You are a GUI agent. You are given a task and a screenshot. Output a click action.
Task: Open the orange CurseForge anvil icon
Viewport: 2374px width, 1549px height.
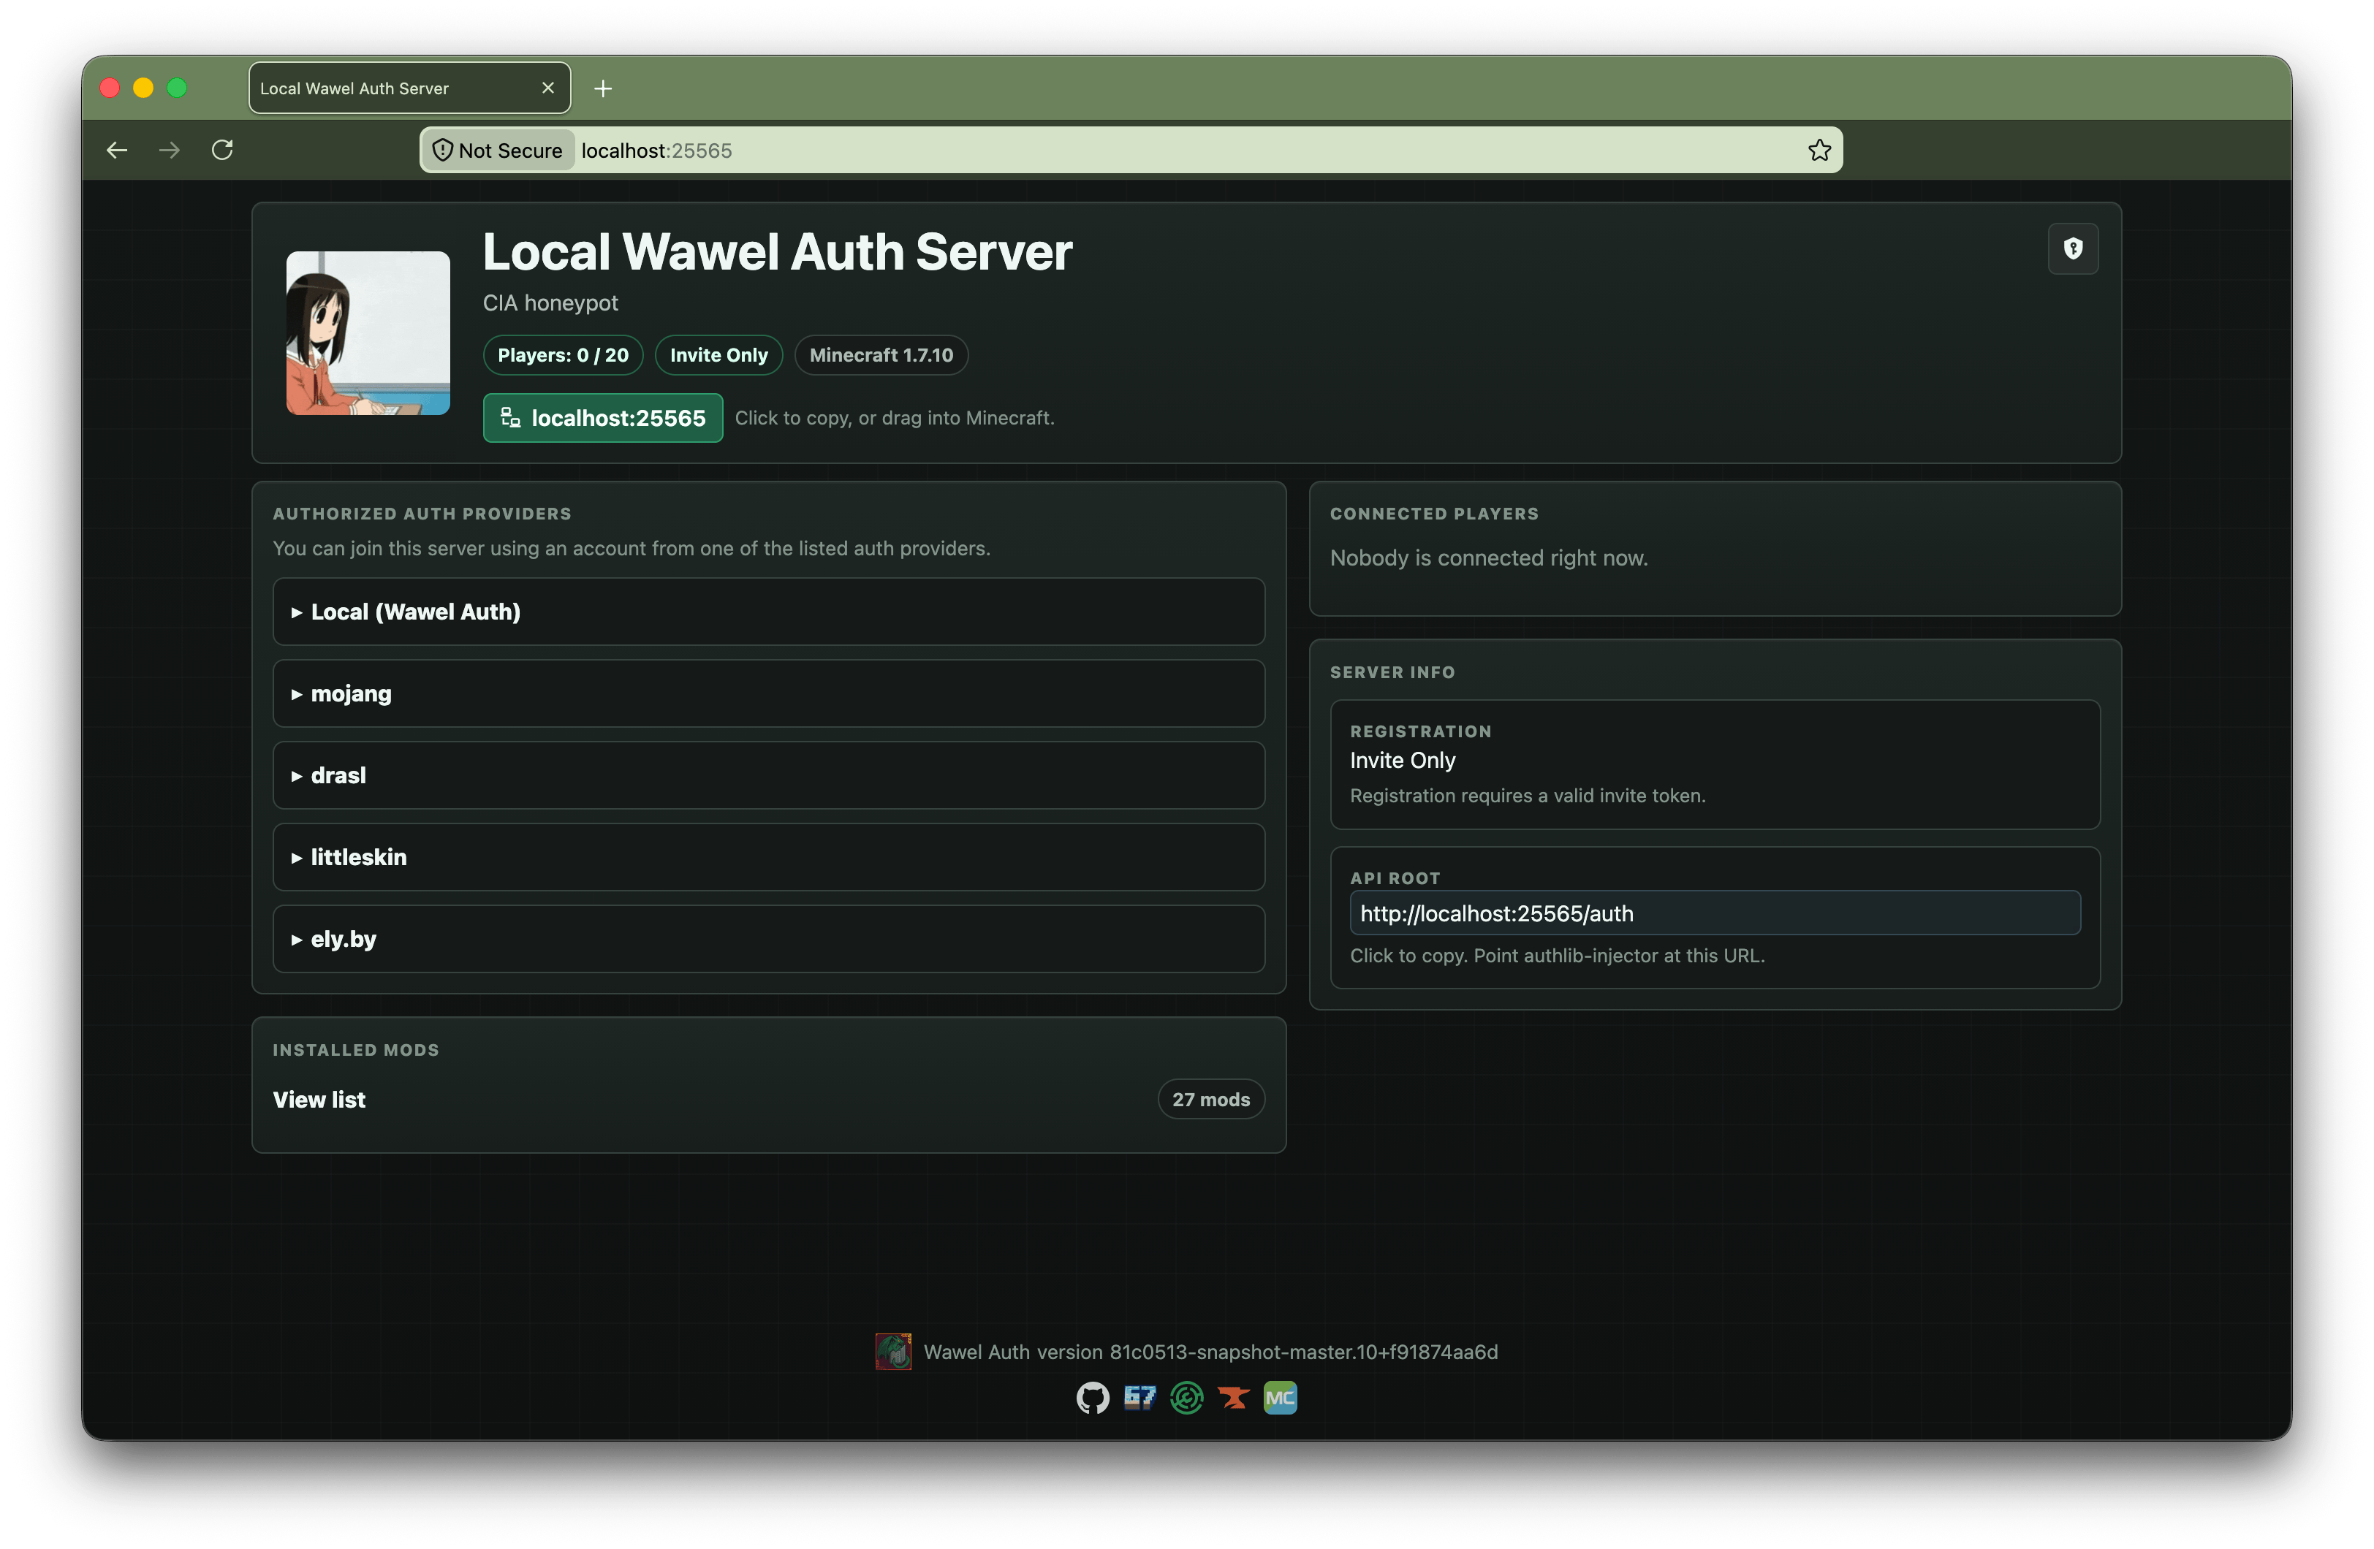click(1233, 1398)
